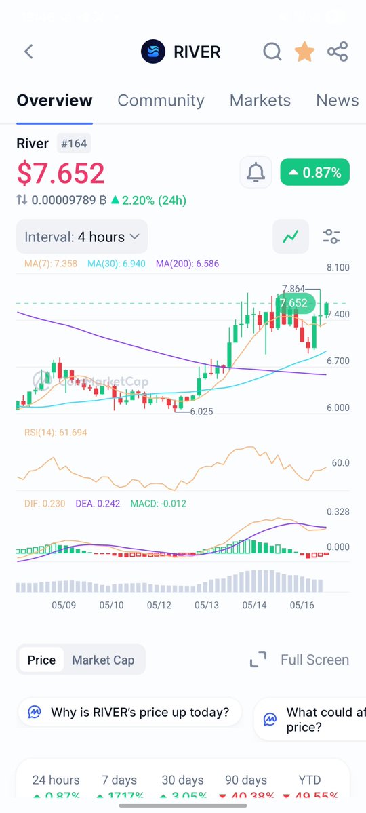Tap the AI icon beside RIVER's price question
The height and width of the screenshot is (813, 366).
pos(35,712)
